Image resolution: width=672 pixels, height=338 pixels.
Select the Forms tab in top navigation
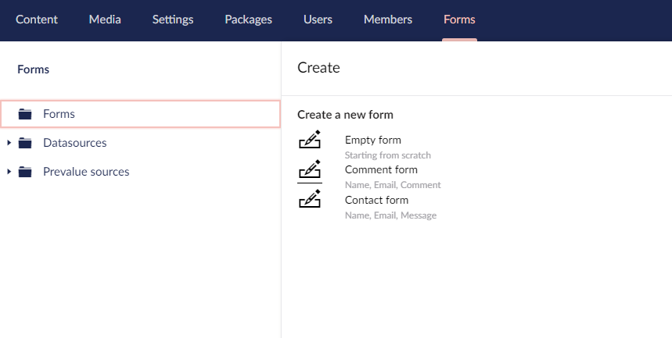click(459, 20)
